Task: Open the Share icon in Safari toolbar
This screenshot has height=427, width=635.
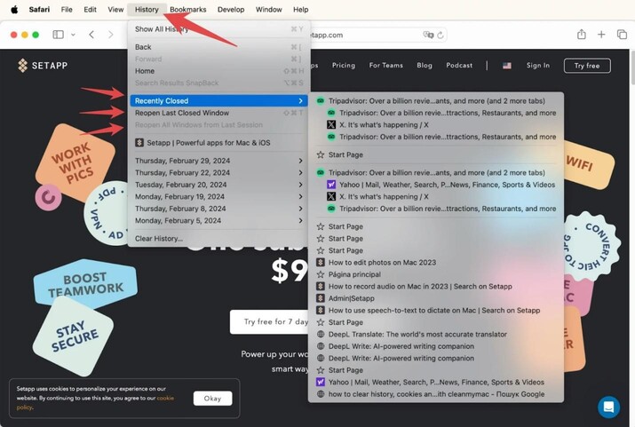Action: tap(582, 35)
